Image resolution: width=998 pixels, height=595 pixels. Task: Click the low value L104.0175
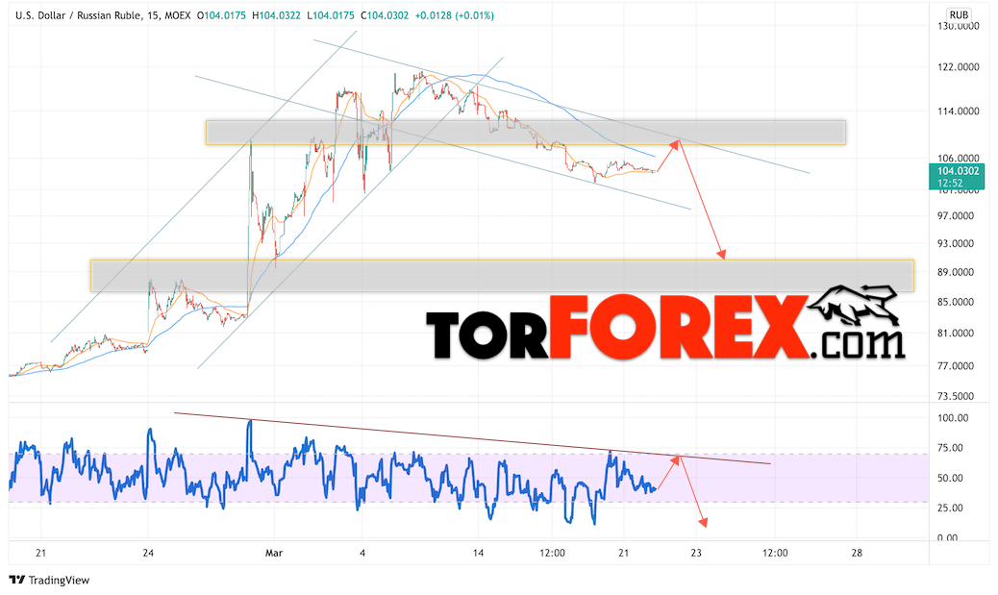(x=331, y=15)
